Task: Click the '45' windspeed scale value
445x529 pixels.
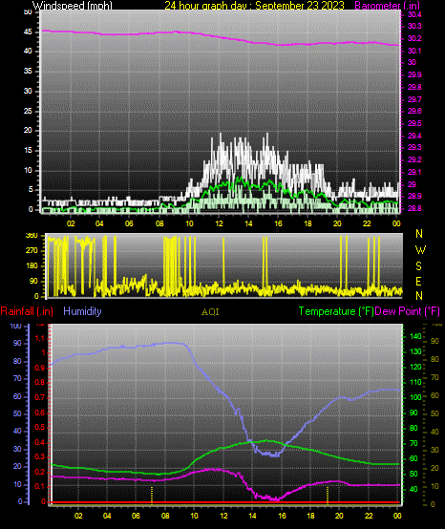Action: (x=28, y=32)
